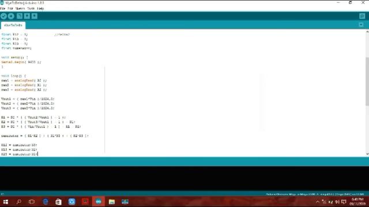
Task: Open Task View on the taskbar
Action: click(x=32, y=202)
